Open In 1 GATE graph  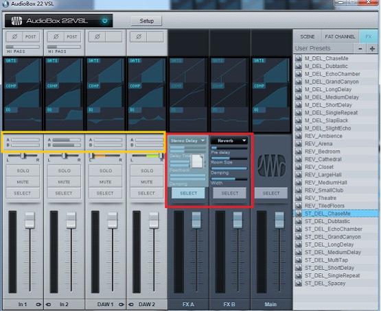pos(23,71)
